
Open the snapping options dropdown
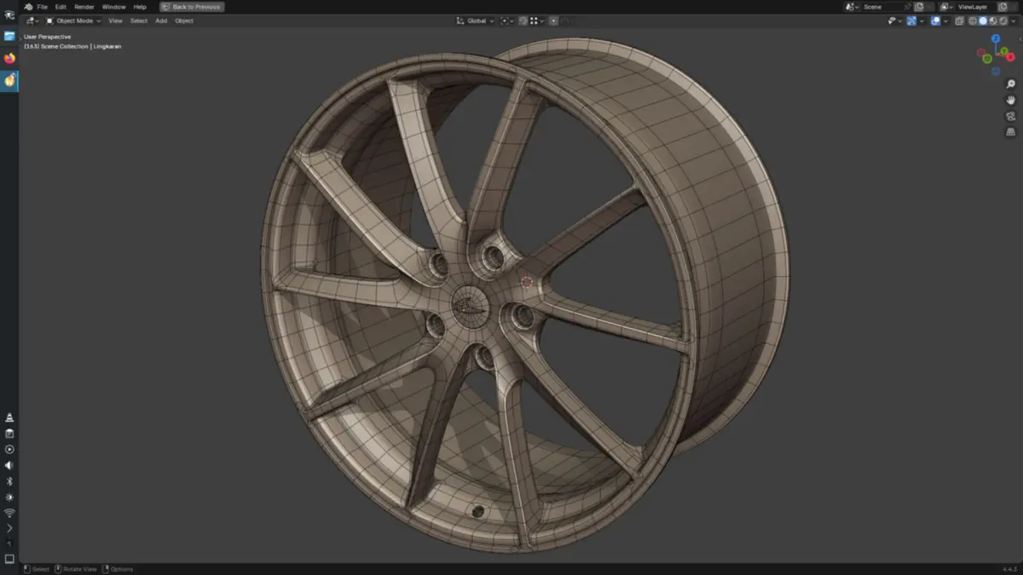tap(537, 20)
